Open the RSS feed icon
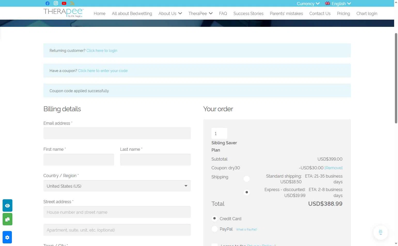 [x=72, y=3]
